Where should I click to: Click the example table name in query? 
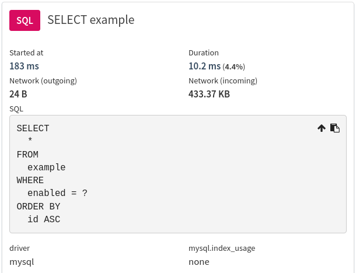click(47, 167)
